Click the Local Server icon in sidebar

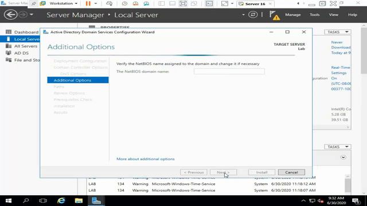(x=9, y=39)
